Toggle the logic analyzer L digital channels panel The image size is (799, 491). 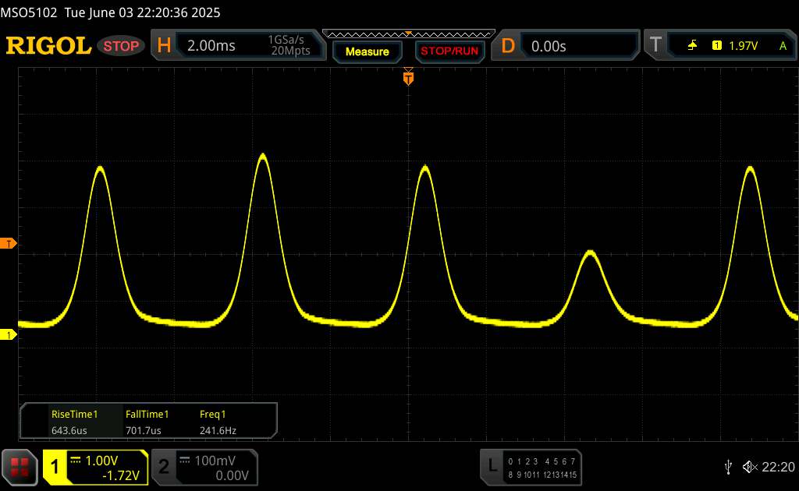click(x=531, y=466)
